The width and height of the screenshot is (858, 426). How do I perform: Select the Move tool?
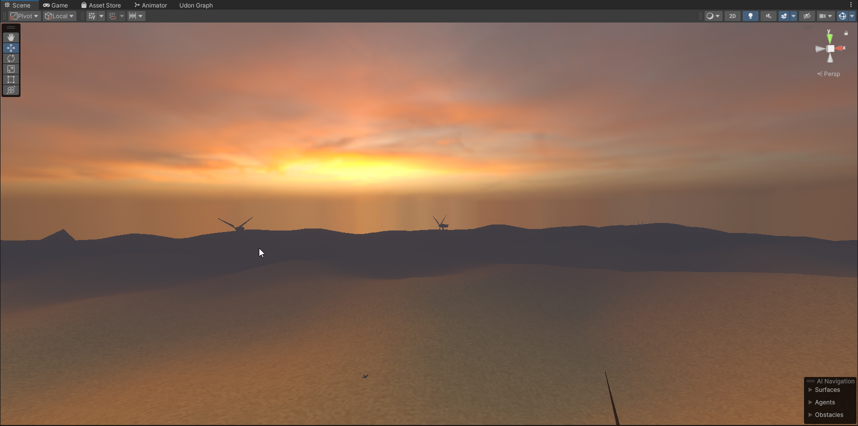[11, 48]
